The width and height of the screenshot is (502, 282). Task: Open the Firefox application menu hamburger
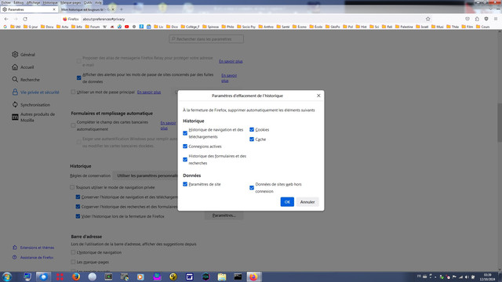point(496,19)
